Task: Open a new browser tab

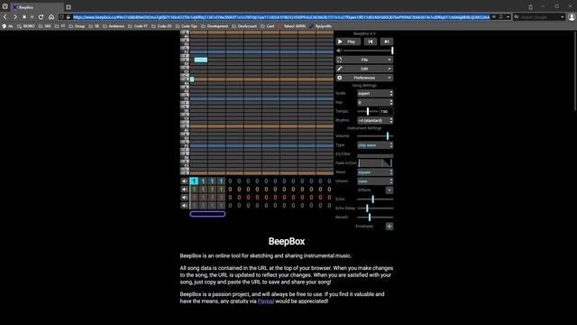Action: pos(69,7)
